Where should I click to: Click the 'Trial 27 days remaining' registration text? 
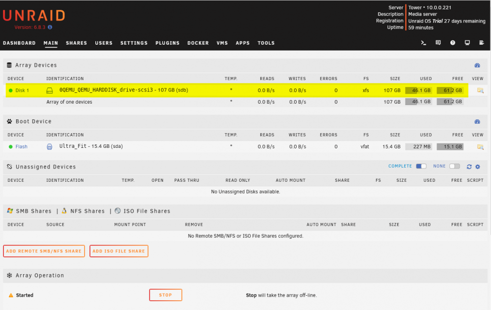[x=459, y=21]
